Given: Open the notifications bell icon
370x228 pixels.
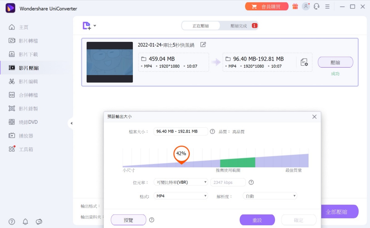Looking at the screenshot, I should coord(25,222).
